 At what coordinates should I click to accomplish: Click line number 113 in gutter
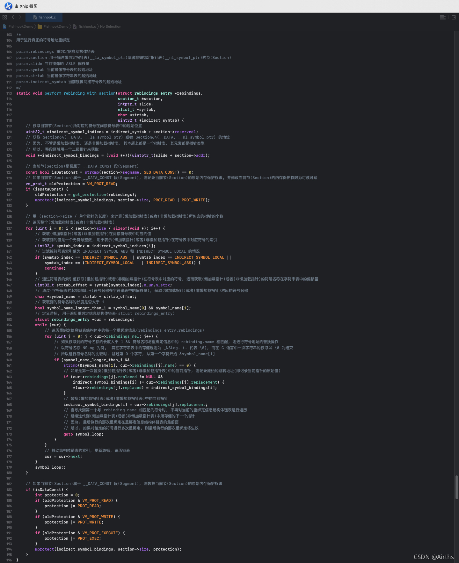[x=9, y=93]
